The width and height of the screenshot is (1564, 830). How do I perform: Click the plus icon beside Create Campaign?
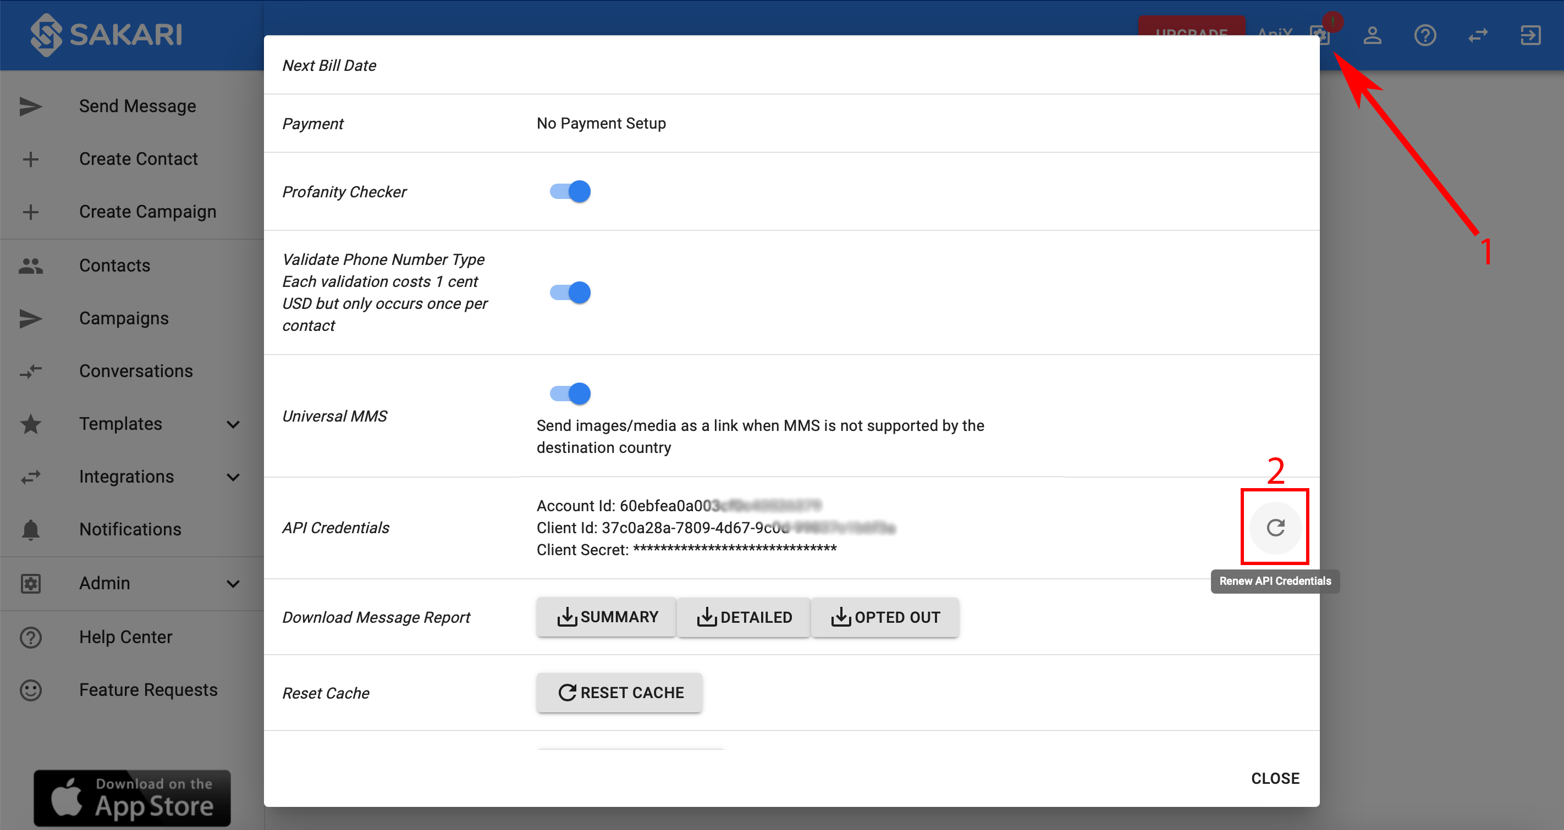point(30,212)
